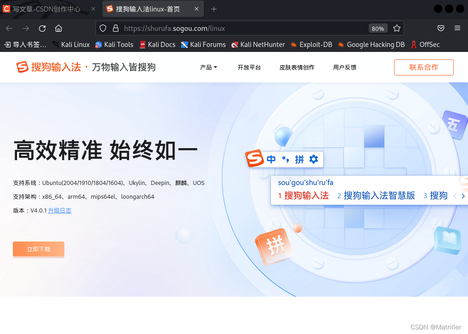The height and width of the screenshot is (334, 468).
Task: Click the 支持架构 x86_64 line
Action: point(84,196)
